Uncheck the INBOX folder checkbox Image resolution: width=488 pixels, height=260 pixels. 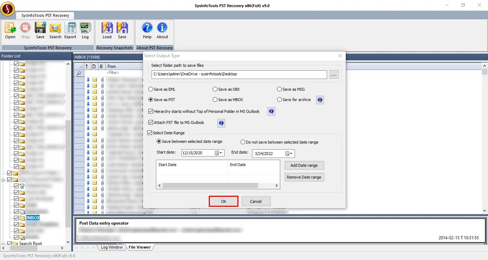[x=16, y=218]
